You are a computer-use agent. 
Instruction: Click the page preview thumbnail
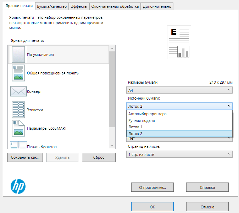(x=179, y=42)
